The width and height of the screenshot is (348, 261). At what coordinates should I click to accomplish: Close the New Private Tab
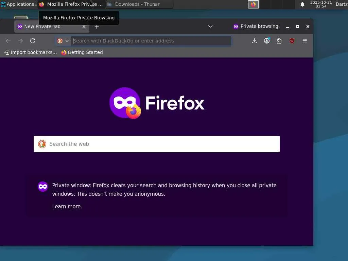(x=84, y=27)
